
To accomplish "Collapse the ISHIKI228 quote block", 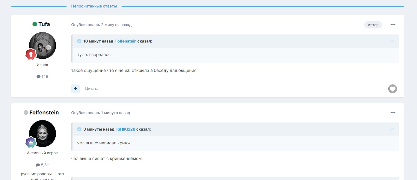I will [x=79, y=129].
